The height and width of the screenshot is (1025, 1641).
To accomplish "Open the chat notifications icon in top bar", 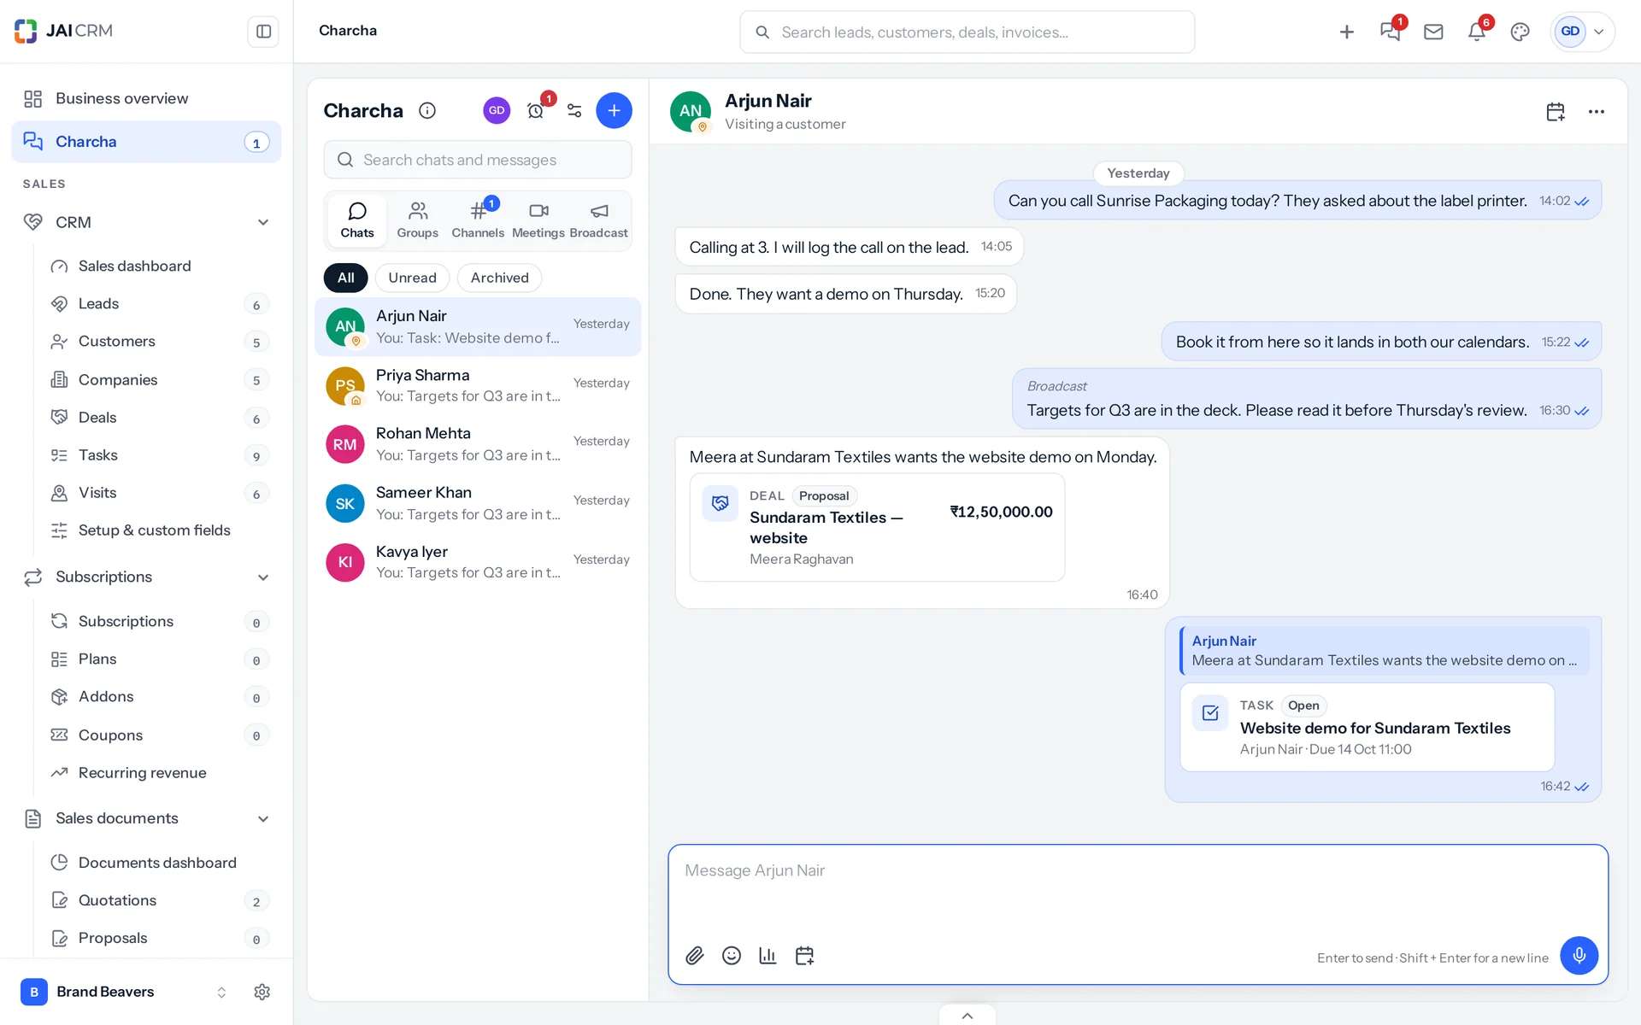I will click(x=1390, y=32).
